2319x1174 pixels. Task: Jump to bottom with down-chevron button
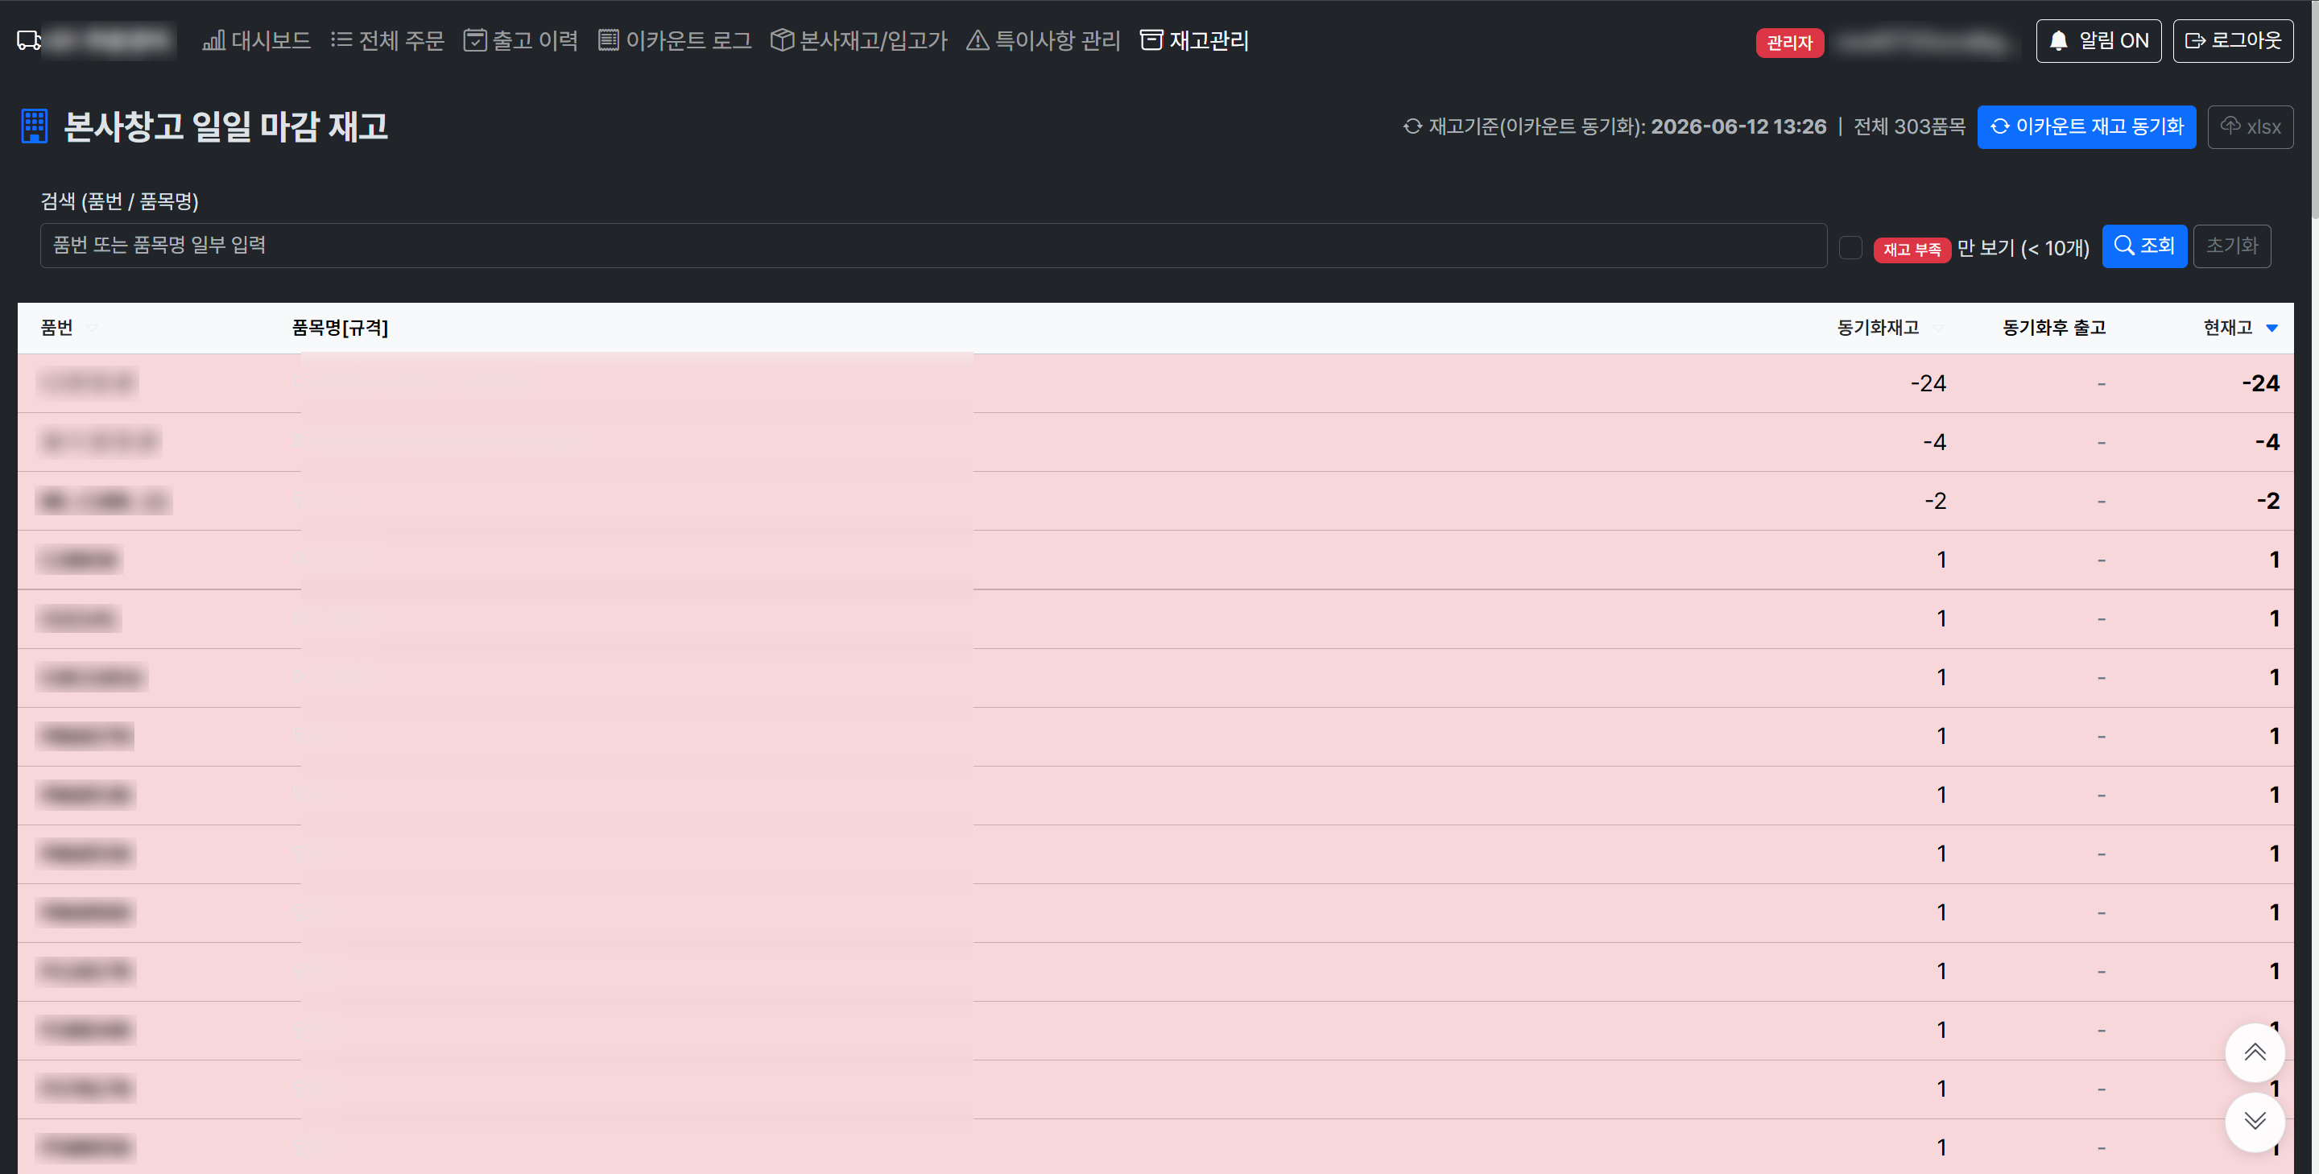pyautogui.click(x=2255, y=1121)
